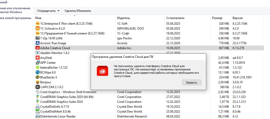Click the DiskInternals Linux Reader icon
This screenshot has width=270, height=119.
point(38,116)
